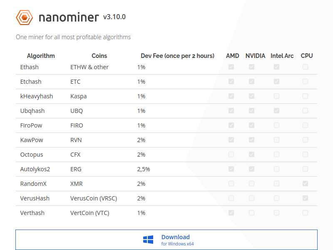Click the Dev Fee column header
The image size is (333, 250).
coord(177,56)
